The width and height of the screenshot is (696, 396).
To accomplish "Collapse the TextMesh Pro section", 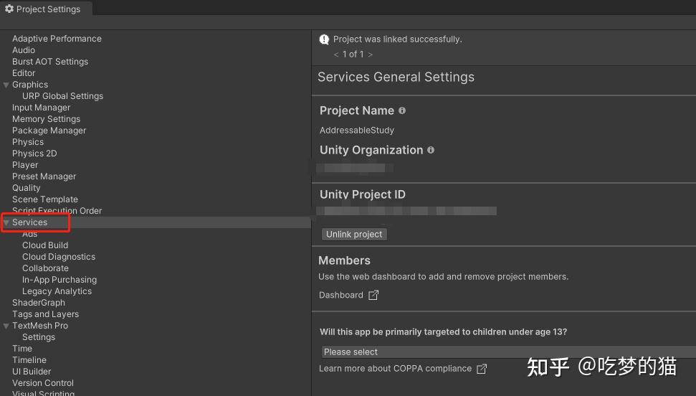I will [x=6, y=326].
